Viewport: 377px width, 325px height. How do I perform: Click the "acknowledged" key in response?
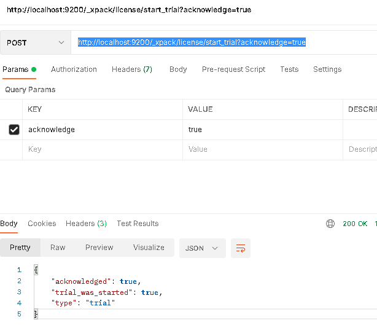81,281
